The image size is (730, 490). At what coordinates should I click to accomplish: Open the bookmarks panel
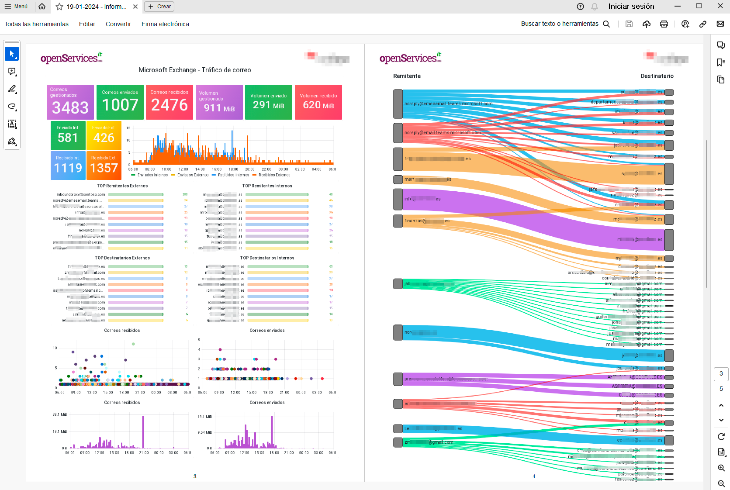click(721, 62)
